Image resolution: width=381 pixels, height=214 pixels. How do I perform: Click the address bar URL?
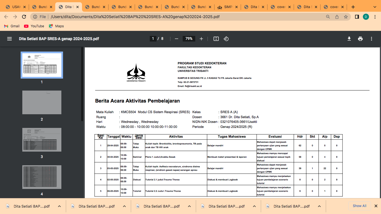tap(135, 17)
